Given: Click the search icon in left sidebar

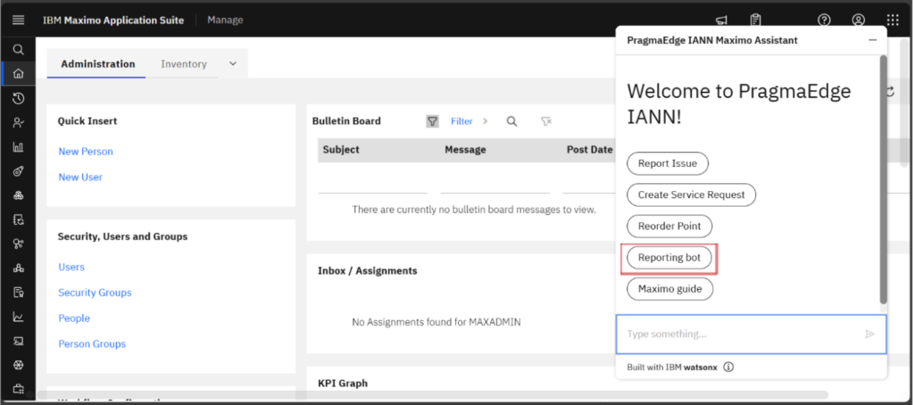Looking at the screenshot, I should point(18,50).
